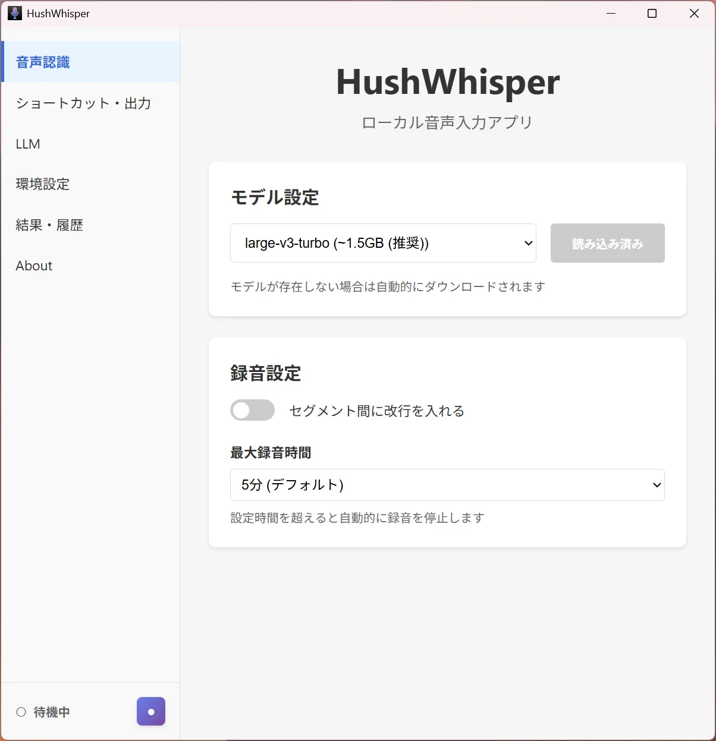
Task: Show the 結果・履歴 page
Action: point(49,225)
